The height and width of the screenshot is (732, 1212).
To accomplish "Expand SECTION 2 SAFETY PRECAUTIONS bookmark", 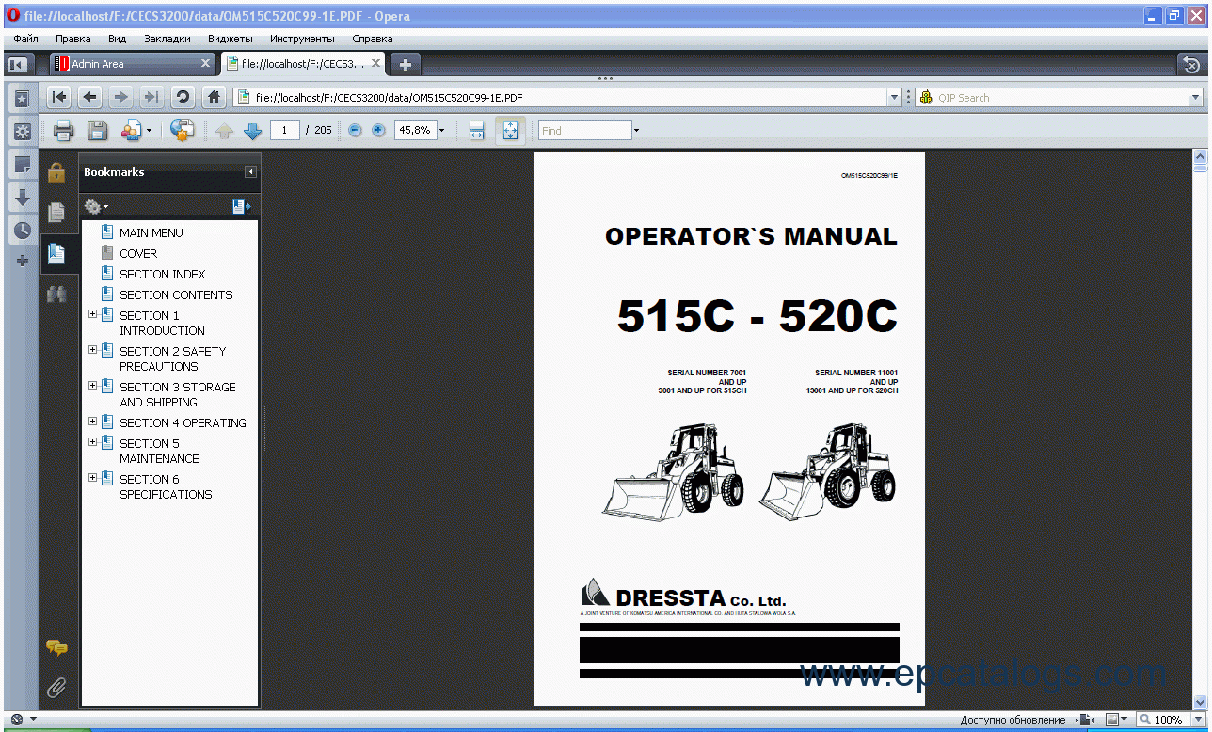I will coord(92,350).
